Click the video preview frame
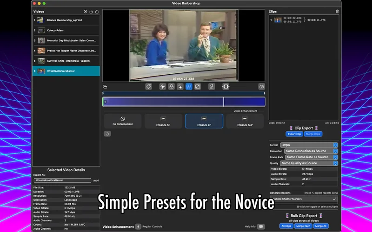 [x=184, y=45]
